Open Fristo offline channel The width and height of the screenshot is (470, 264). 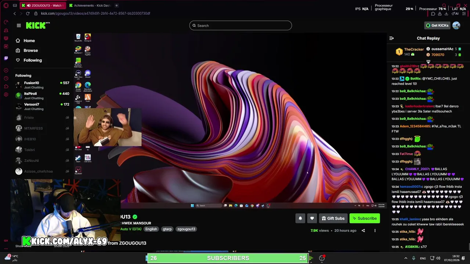[42, 118]
